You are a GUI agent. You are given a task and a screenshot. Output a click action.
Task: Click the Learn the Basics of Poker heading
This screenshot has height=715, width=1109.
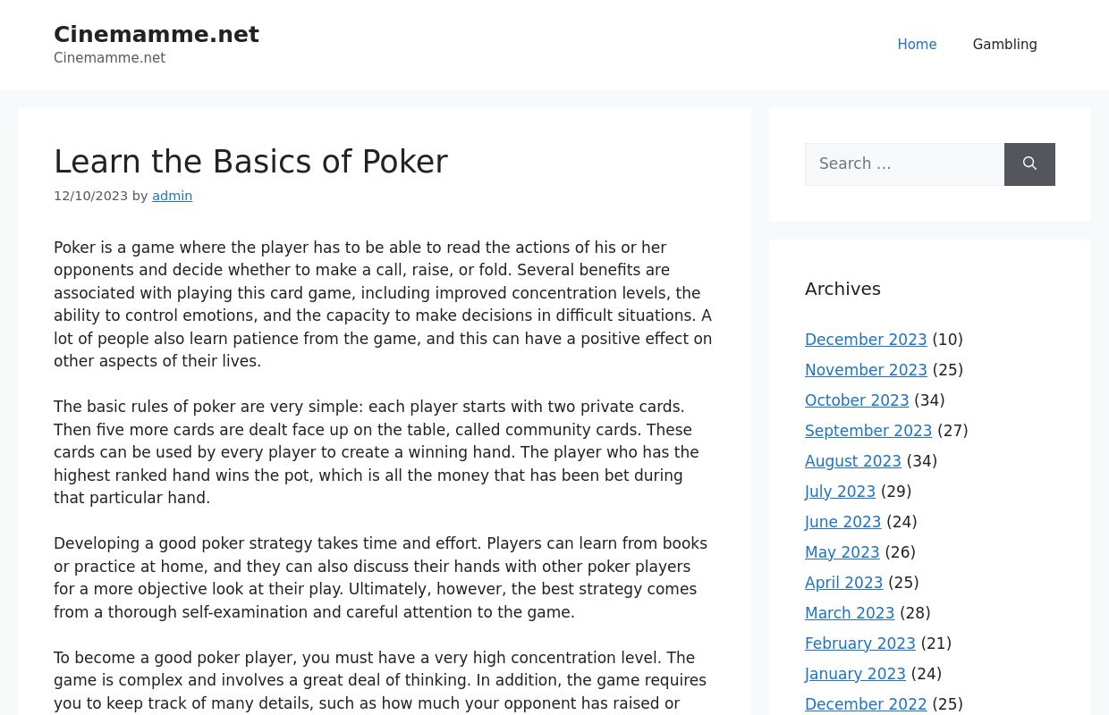[x=250, y=162]
